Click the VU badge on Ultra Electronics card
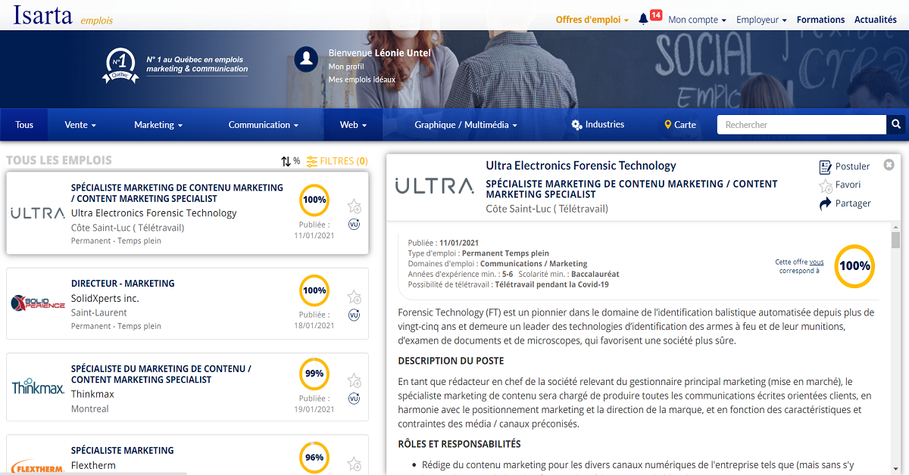This screenshot has height=475, width=909. (x=354, y=224)
